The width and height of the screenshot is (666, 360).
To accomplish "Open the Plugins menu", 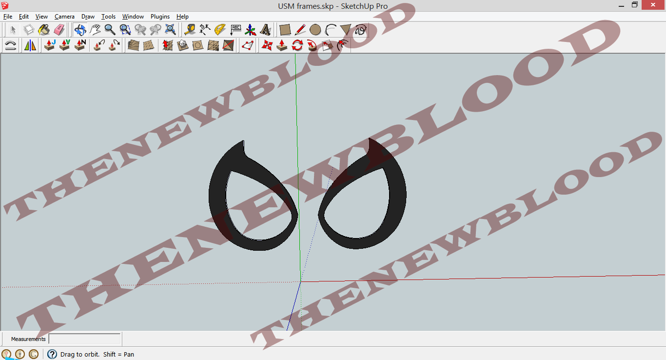I will [160, 17].
